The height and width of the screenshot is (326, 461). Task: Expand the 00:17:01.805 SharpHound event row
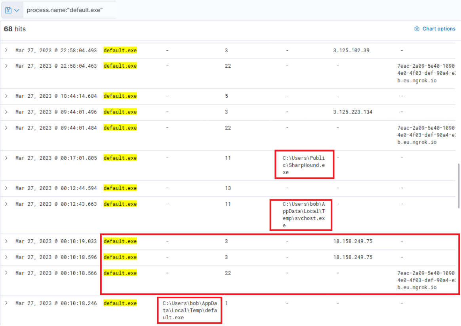pyautogui.click(x=6, y=158)
